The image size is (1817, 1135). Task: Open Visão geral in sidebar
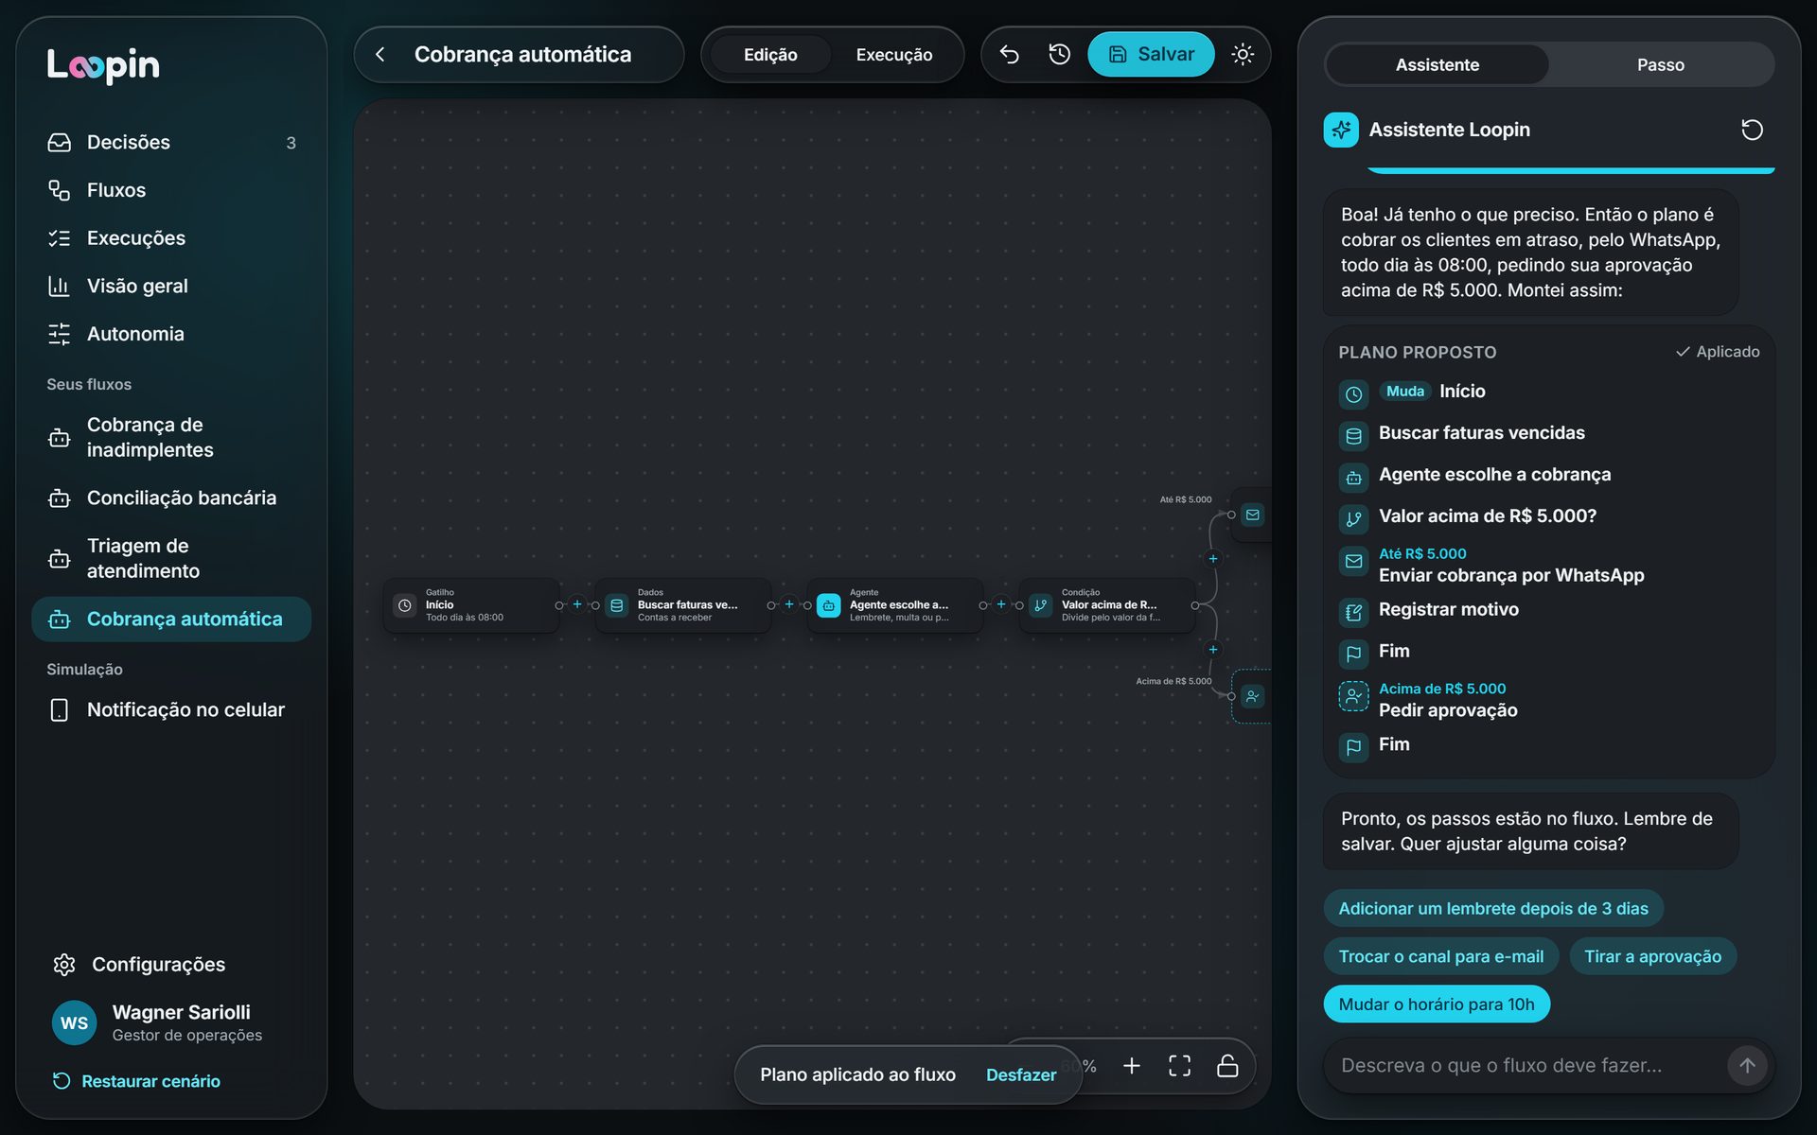click(x=171, y=286)
